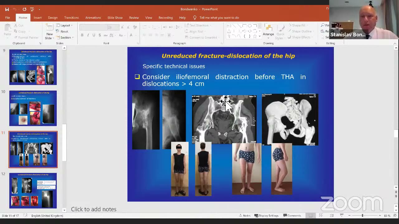Switch to the Insert tab

37,18
